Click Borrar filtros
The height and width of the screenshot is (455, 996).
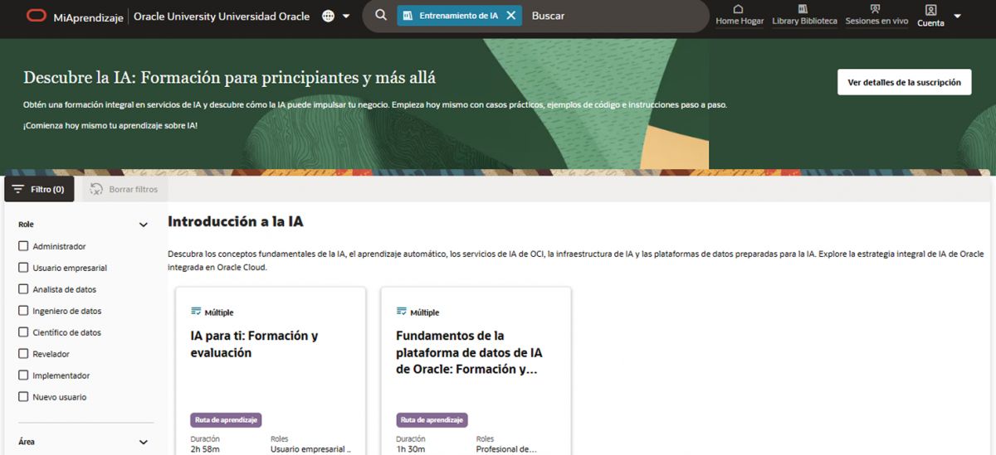(x=124, y=189)
